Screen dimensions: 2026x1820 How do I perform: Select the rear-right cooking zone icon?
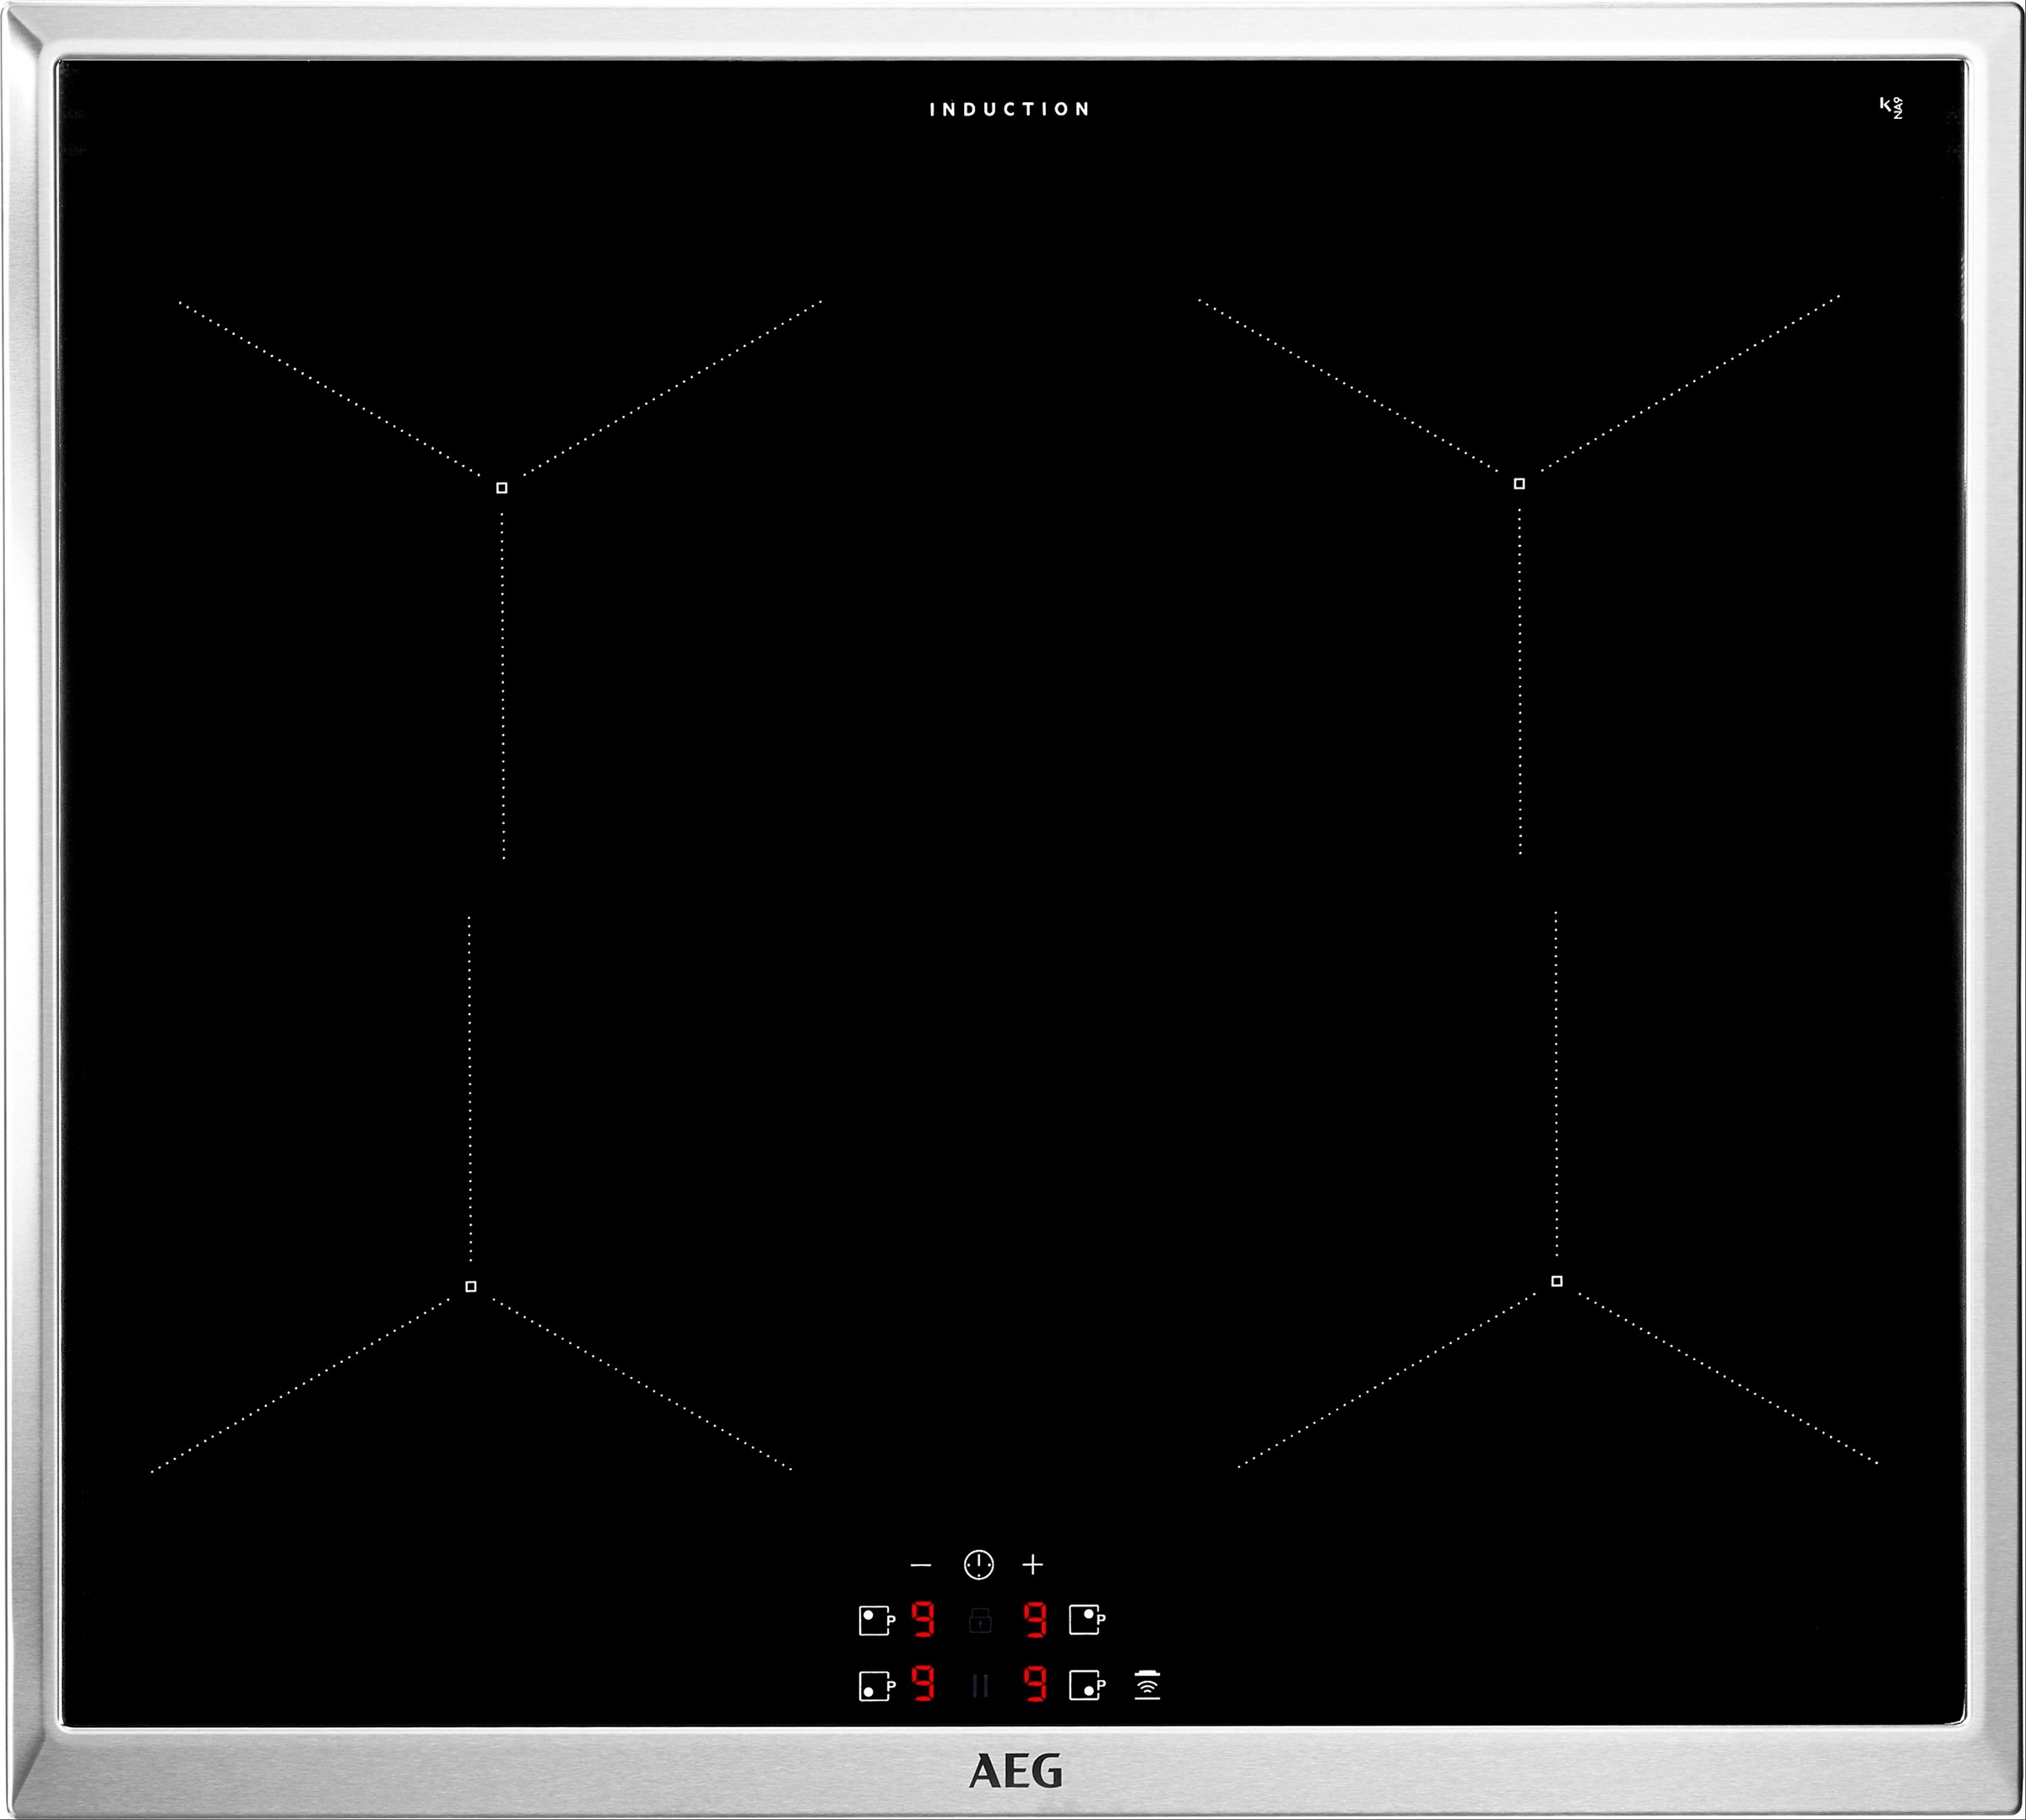pyautogui.click(x=1086, y=1619)
